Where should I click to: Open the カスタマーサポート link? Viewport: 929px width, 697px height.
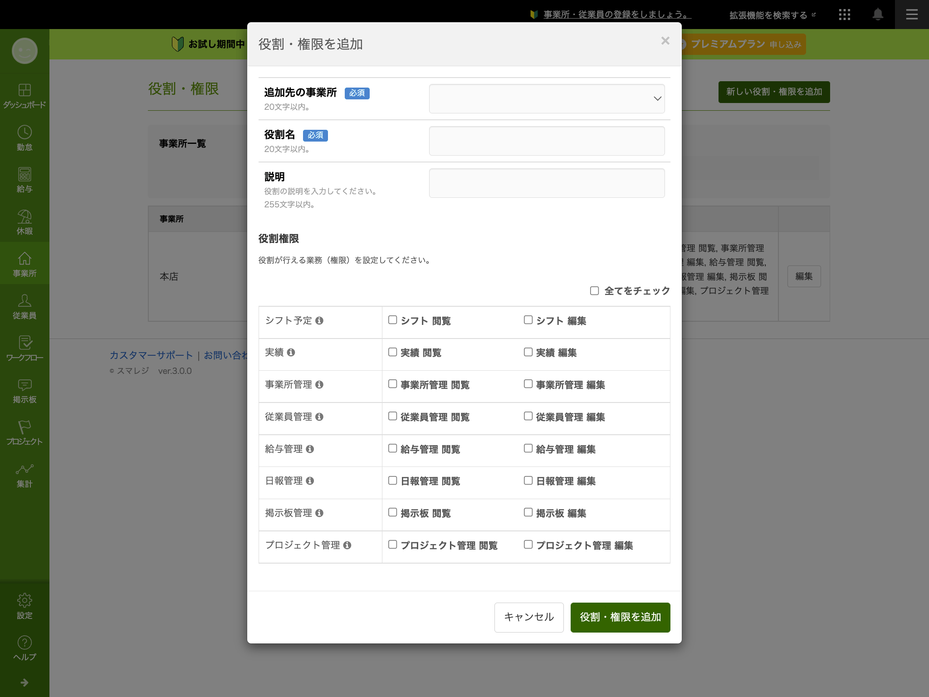point(152,355)
